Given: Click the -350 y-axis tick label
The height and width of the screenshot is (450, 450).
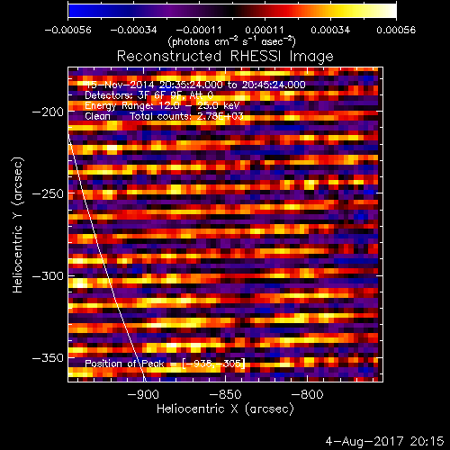Looking at the screenshot, I should [x=48, y=358].
